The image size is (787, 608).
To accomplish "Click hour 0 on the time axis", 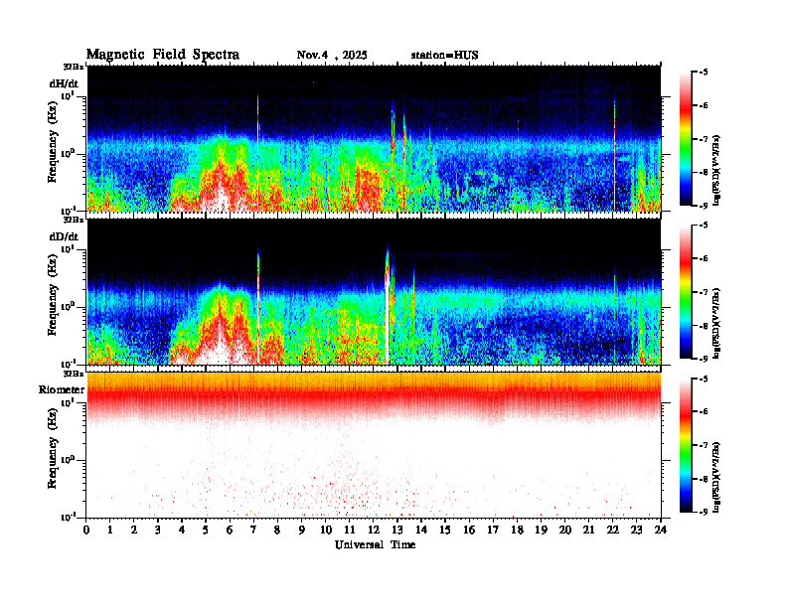I will [x=86, y=531].
